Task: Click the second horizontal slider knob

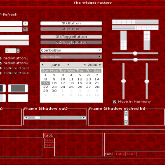Action: 135,59
